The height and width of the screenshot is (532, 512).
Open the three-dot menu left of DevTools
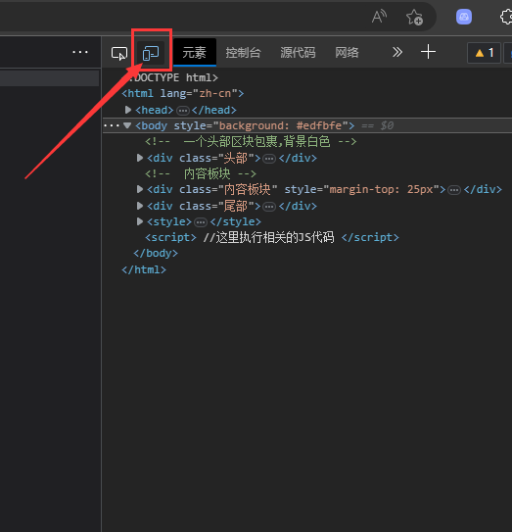tap(80, 52)
